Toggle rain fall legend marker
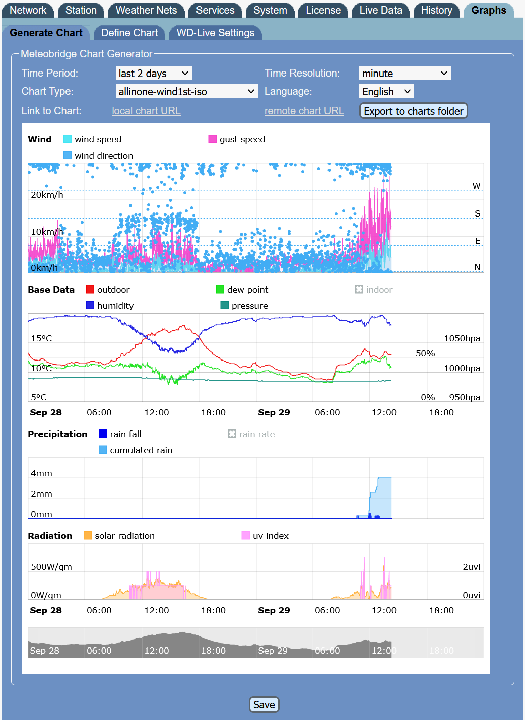This screenshot has height=720, width=525. [x=103, y=434]
